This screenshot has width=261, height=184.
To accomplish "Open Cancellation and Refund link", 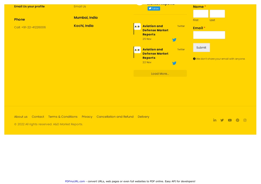I will pos(115,117).
